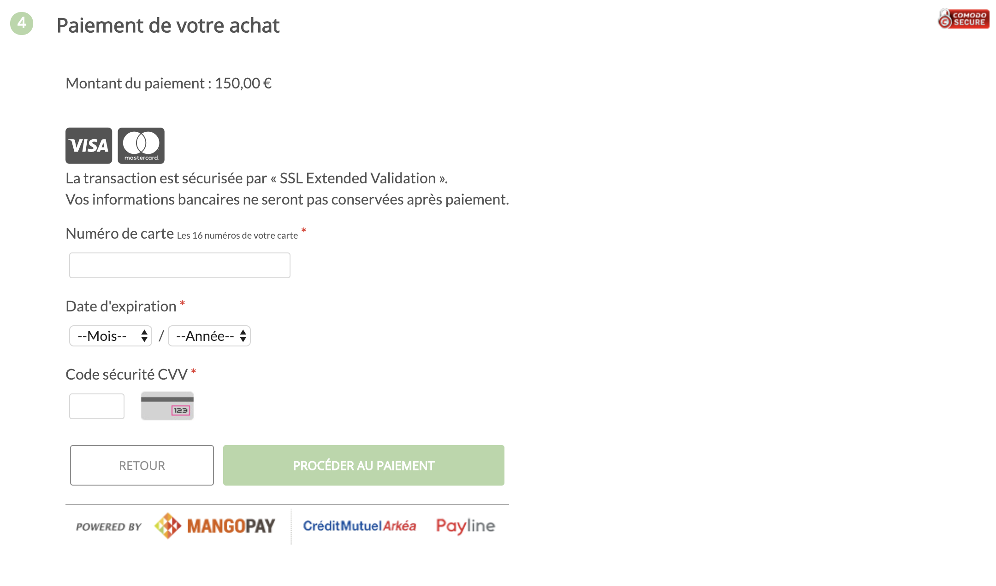Focus the CVV security code field
The height and width of the screenshot is (586, 996).
coord(97,406)
